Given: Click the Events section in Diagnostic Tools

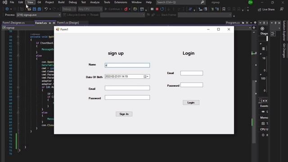Looking at the screenshot, I should pyautogui.click(x=264, y=106).
